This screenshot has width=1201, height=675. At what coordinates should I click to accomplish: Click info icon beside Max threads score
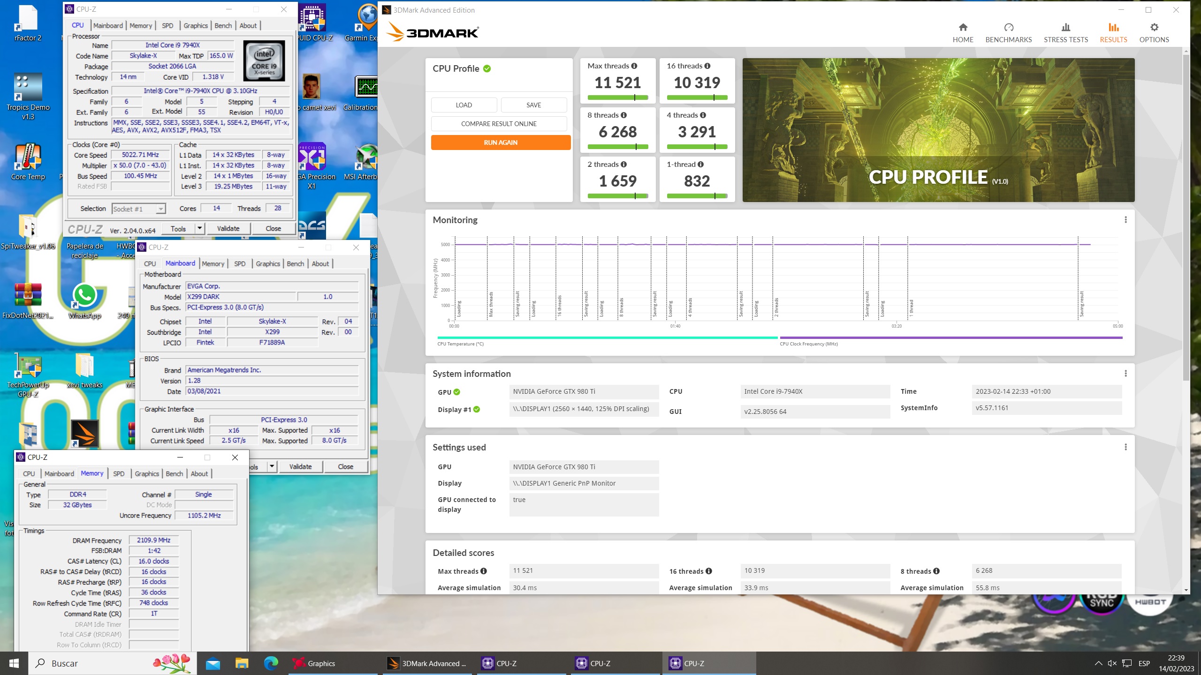(x=634, y=66)
